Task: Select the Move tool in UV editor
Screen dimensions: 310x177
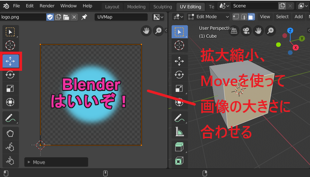Action: [x=10, y=61]
